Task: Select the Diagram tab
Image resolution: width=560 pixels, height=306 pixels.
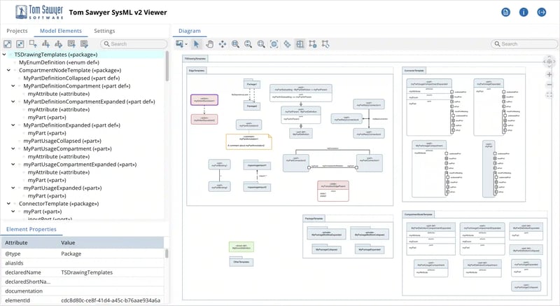Action: tap(190, 31)
